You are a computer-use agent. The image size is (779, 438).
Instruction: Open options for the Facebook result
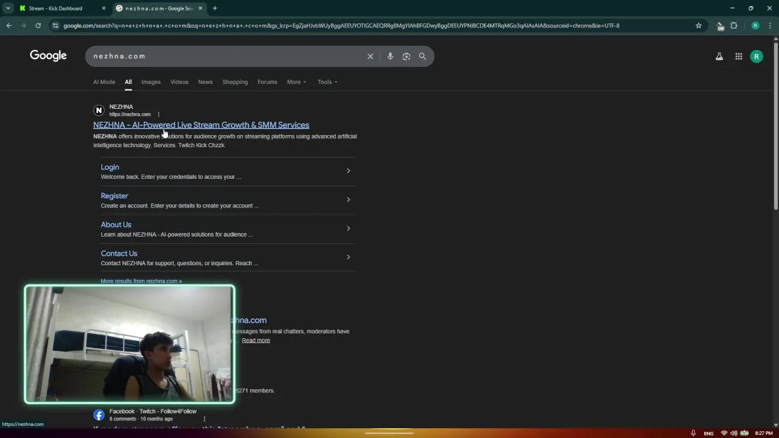(x=204, y=419)
